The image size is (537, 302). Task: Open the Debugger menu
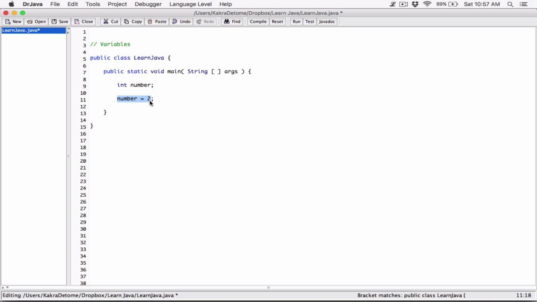(x=148, y=4)
